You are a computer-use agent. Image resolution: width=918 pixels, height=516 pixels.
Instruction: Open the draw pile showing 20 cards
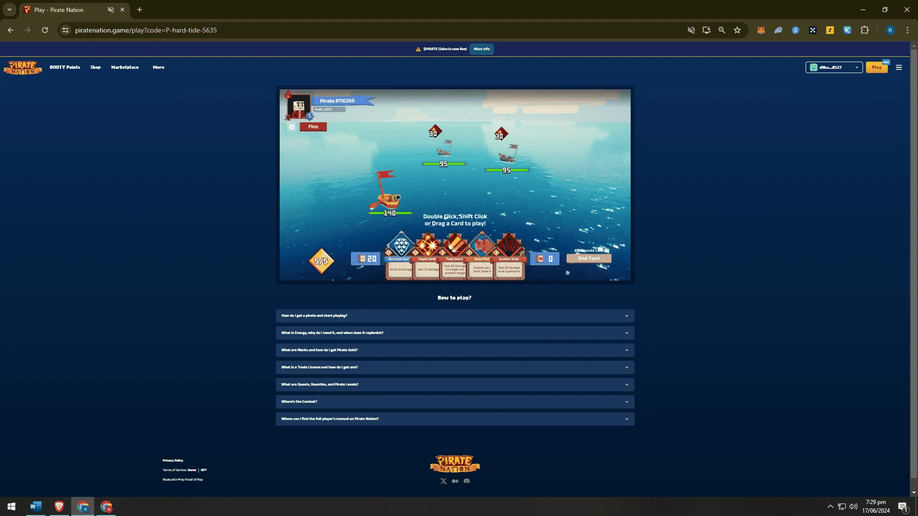366,258
